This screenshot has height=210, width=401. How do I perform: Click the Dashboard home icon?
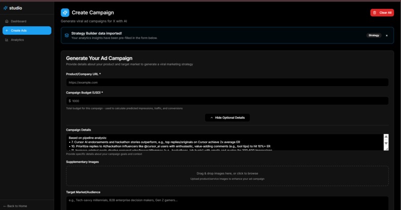(x=6, y=21)
